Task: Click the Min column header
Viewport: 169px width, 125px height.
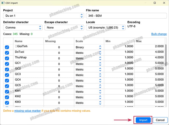Action: tap(119, 41)
